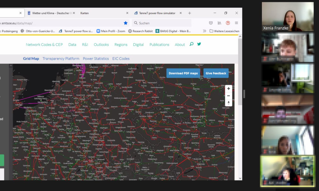This screenshot has width=319, height=191.
Task: Open the Posteingang bookmark
Action: point(9,31)
